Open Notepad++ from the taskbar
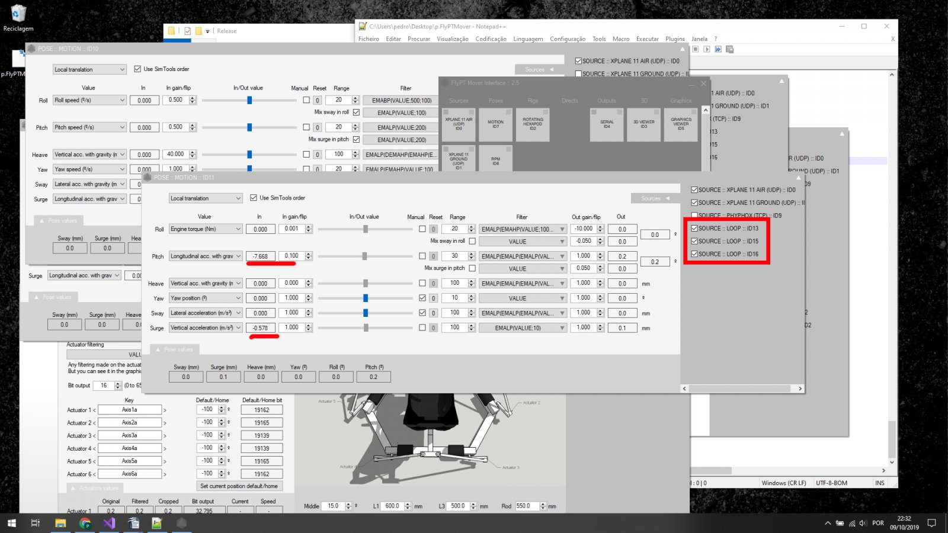This screenshot has width=948, height=533. 157,523
